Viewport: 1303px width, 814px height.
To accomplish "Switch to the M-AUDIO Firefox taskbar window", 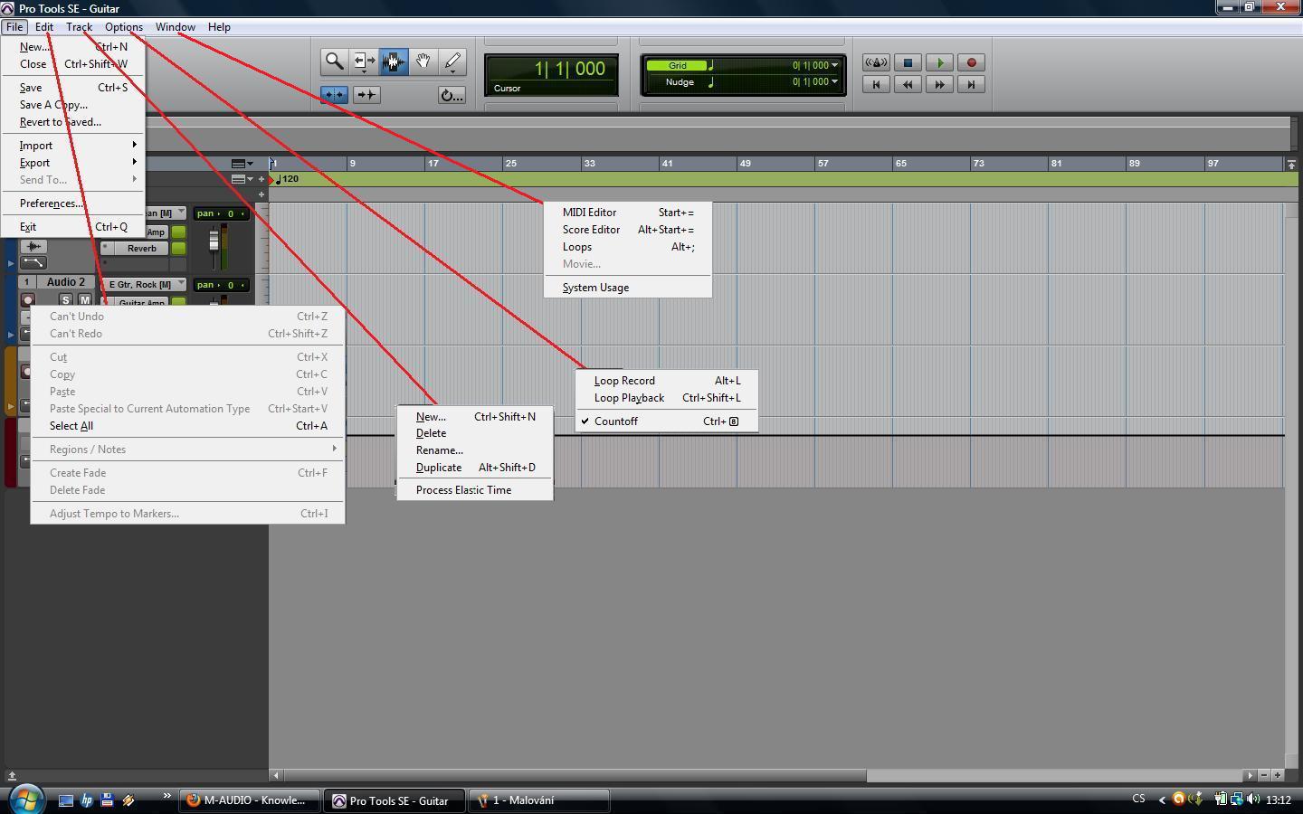I will [x=249, y=800].
